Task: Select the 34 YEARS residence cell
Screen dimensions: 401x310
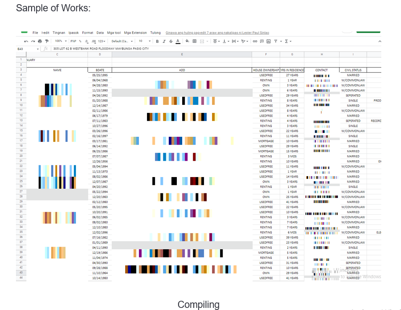Action: (x=292, y=106)
